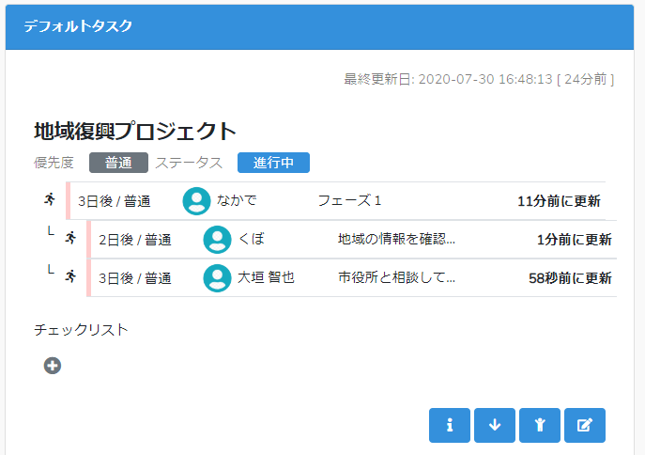
Task: Click the 1分前に更新 text
Action: tap(575, 239)
